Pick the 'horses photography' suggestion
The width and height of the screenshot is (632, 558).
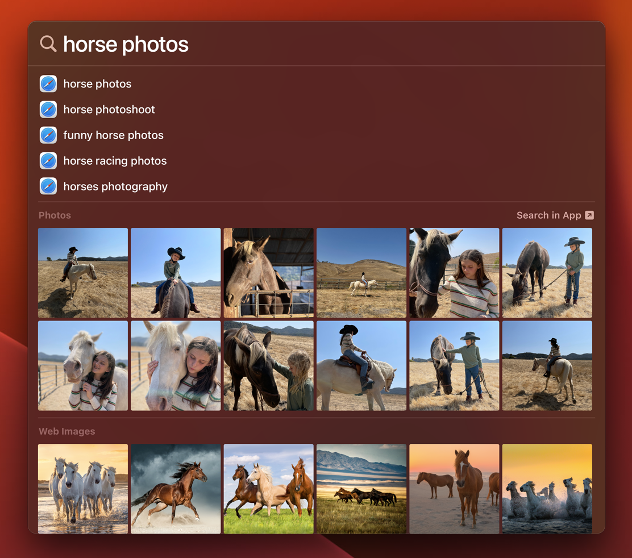pos(317,186)
